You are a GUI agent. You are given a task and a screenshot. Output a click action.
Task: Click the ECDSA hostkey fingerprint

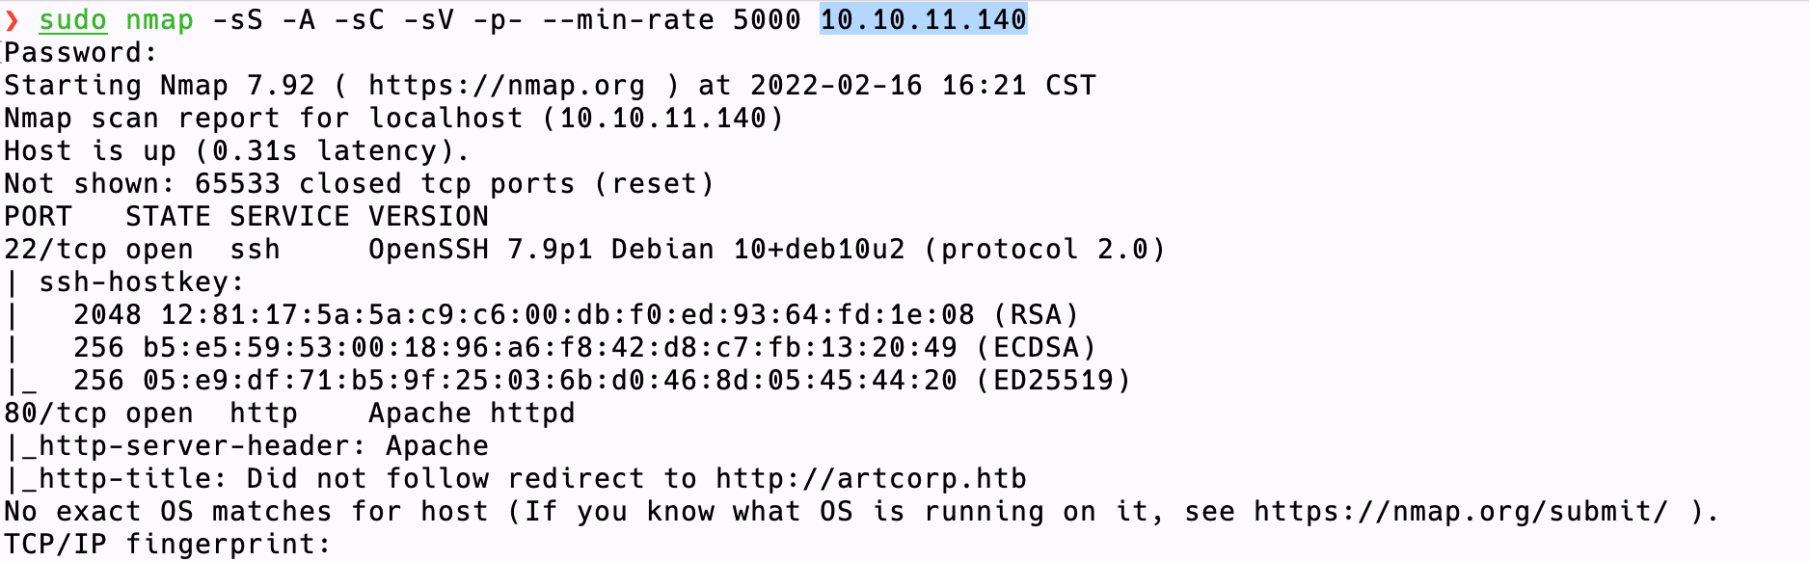[550, 348]
